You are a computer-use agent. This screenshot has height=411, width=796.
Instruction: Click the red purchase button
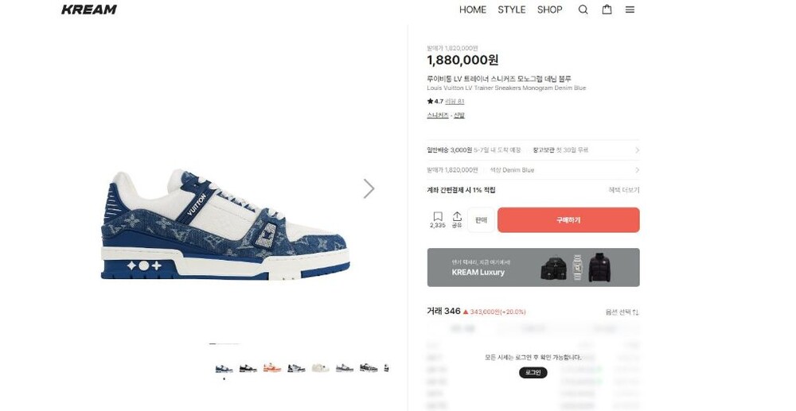click(568, 220)
